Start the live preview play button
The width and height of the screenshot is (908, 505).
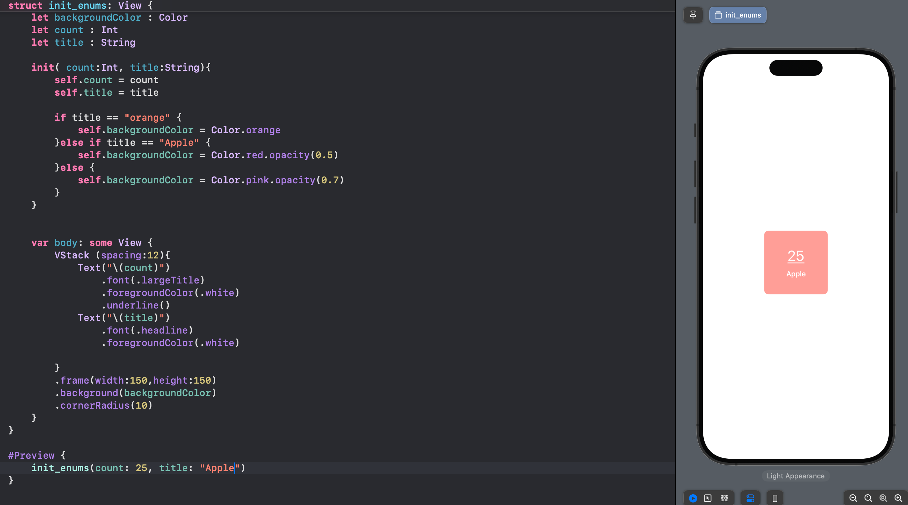point(693,498)
